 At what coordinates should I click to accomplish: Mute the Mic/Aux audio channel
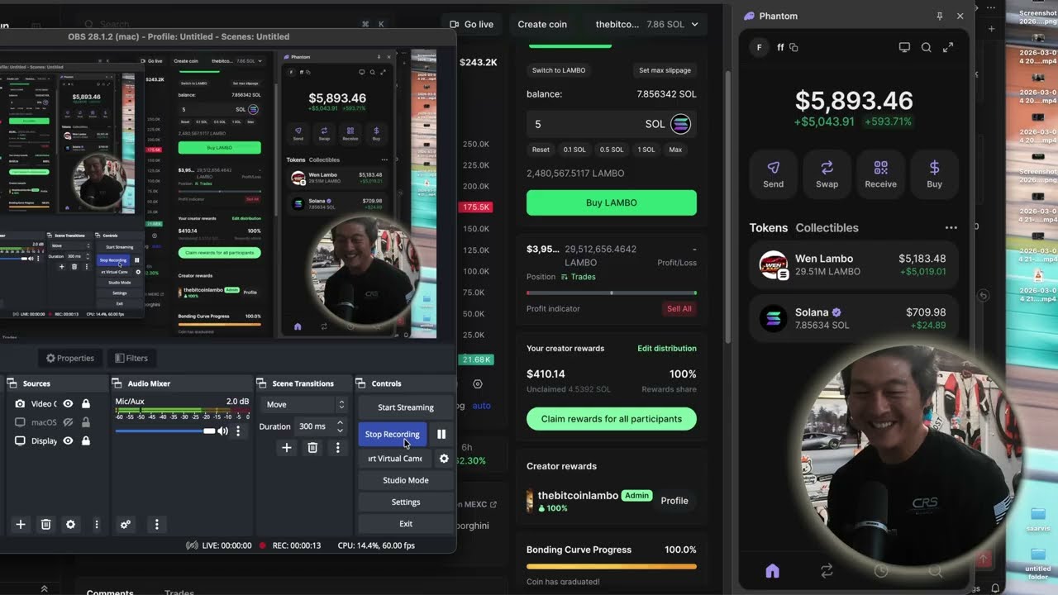tap(222, 431)
